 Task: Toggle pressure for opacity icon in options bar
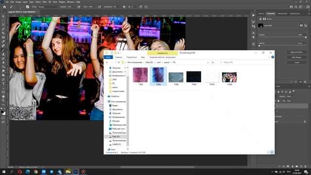click(x=79, y=7)
